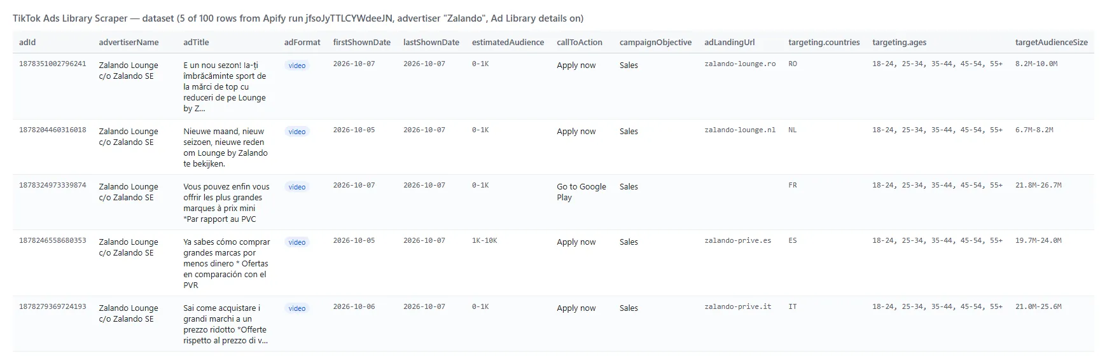Viewport: 1107px width, 363px height.
Task: Click the ad title starting 'E un nou sezon!'
Action: pyautogui.click(x=225, y=86)
